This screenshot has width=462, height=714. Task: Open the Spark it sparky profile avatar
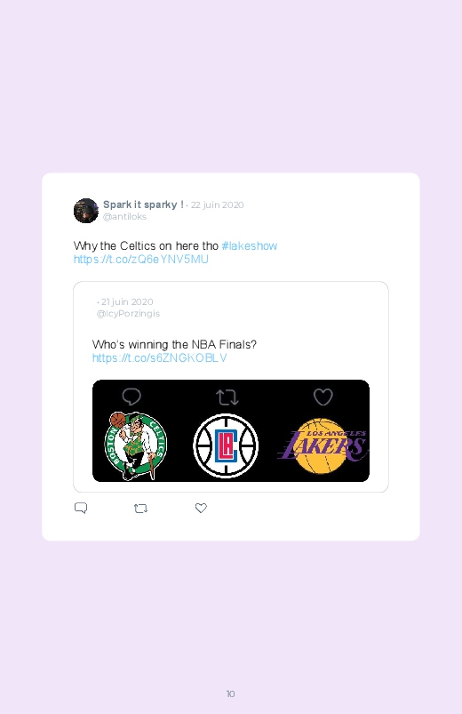pos(86,211)
